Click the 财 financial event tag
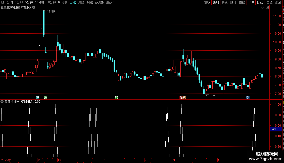This screenshot has width=284, height=163. pos(248,97)
